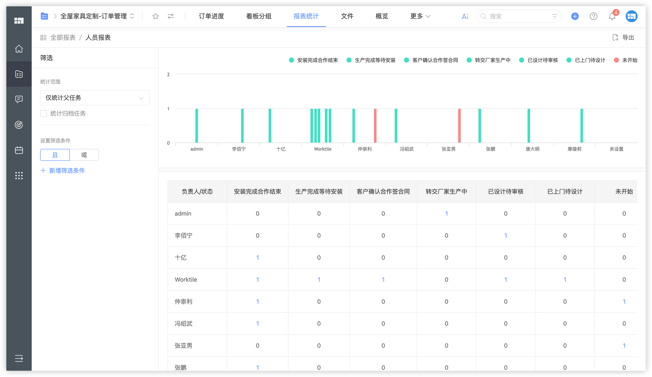Toggle the 未开始 red legend swatch
Image resolution: width=652 pixels, height=377 pixels.
[616, 60]
